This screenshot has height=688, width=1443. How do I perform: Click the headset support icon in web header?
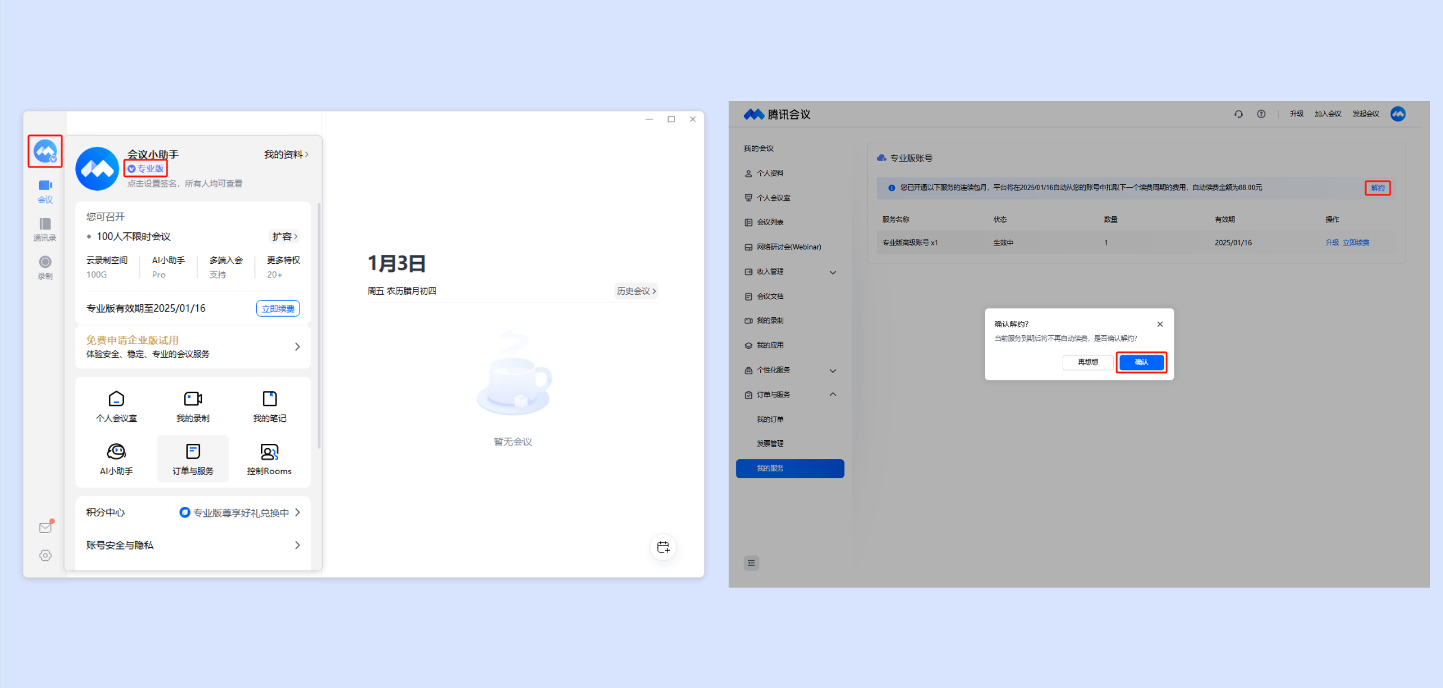point(1239,114)
